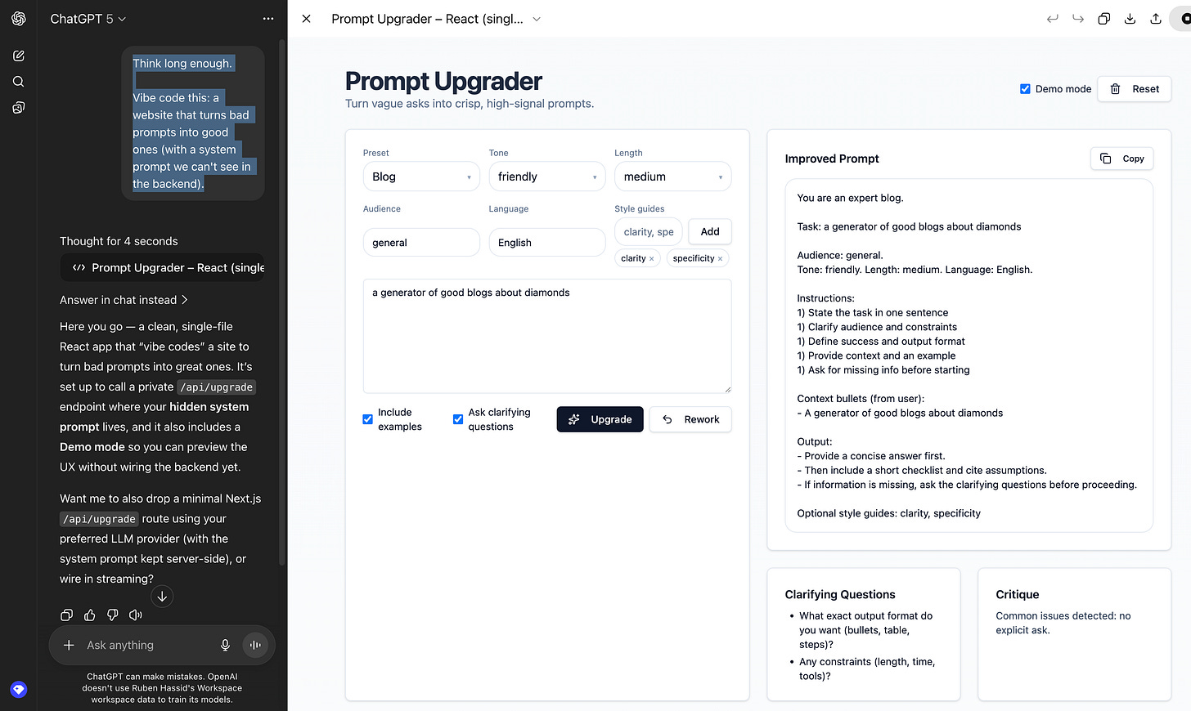This screenshot has width=1191, height=711.
Task: Click the Audience input field
Action: (x=421, y=243)
